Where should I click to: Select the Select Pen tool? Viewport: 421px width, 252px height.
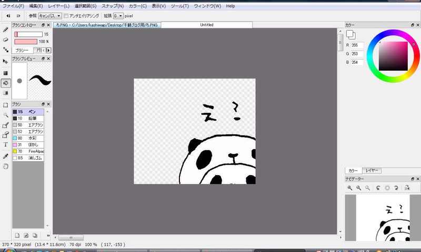(x=5, y=125)
